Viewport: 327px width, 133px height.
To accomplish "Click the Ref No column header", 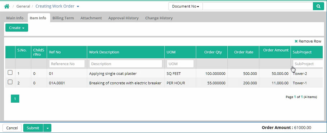I will click(67, 52).
